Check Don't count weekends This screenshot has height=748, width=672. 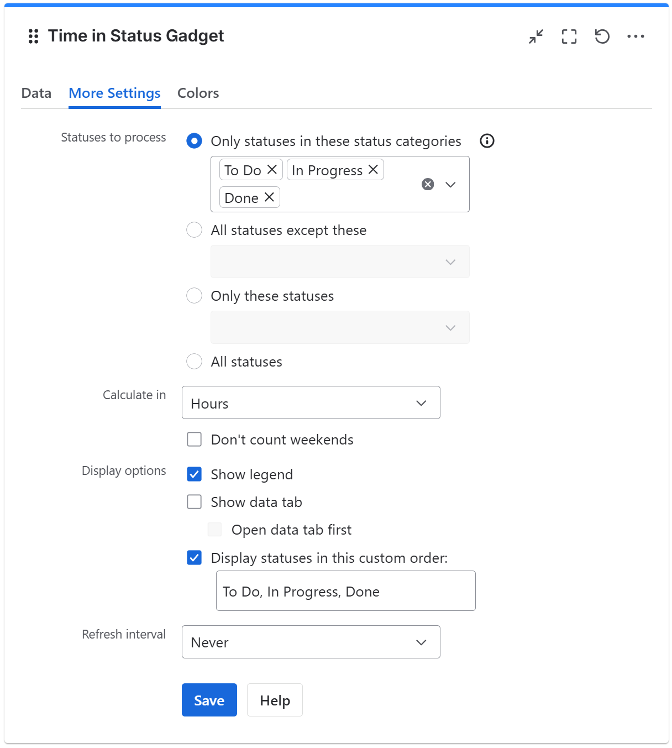click(x=194, y=439)
